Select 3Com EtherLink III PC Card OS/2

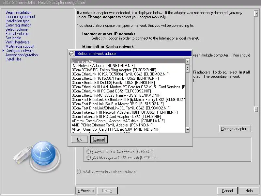pyautogui.click(x=128, y=91)
